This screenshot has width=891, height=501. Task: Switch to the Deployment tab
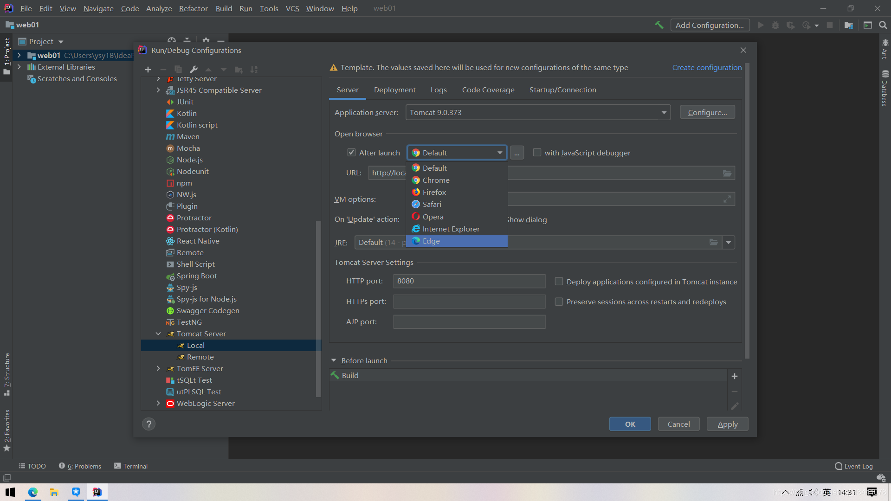(394, 90)
